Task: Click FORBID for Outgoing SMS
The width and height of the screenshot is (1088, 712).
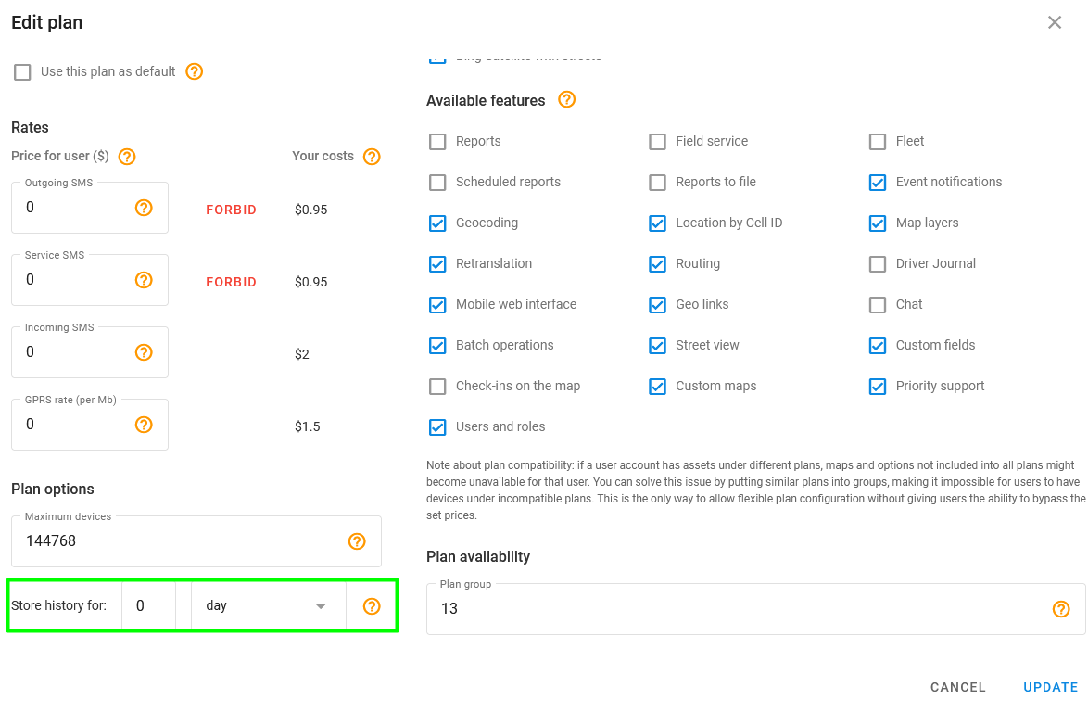Action: tap(231, 210)
